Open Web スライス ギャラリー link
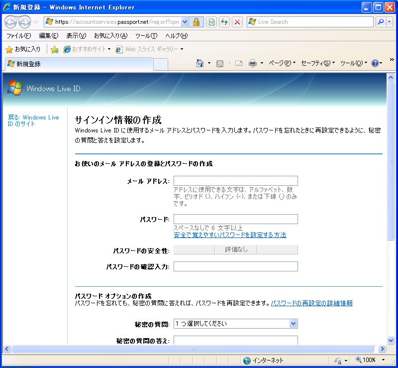The height and width of the screenshot is (368, 398). [150, 49]
